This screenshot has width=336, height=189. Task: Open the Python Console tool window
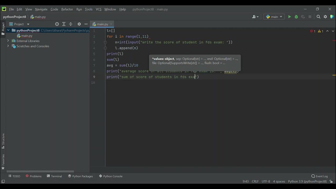click(x=111, y=176)
